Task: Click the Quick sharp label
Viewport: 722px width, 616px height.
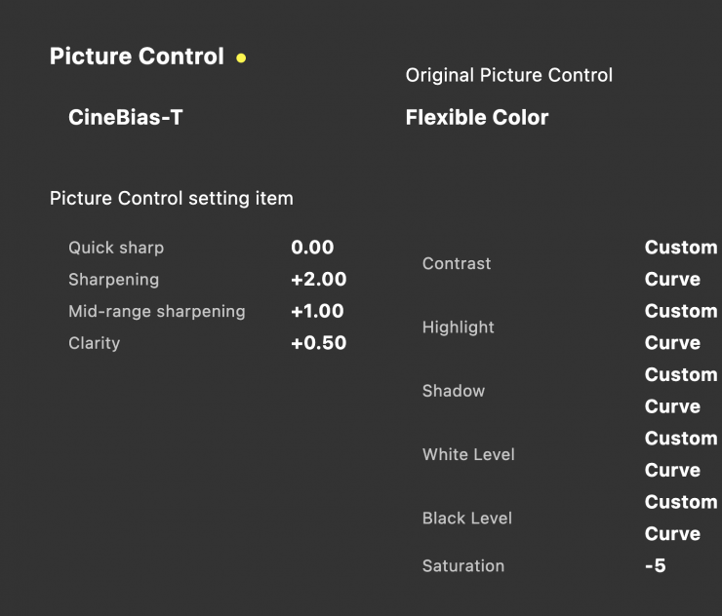Action: [116, 248]
